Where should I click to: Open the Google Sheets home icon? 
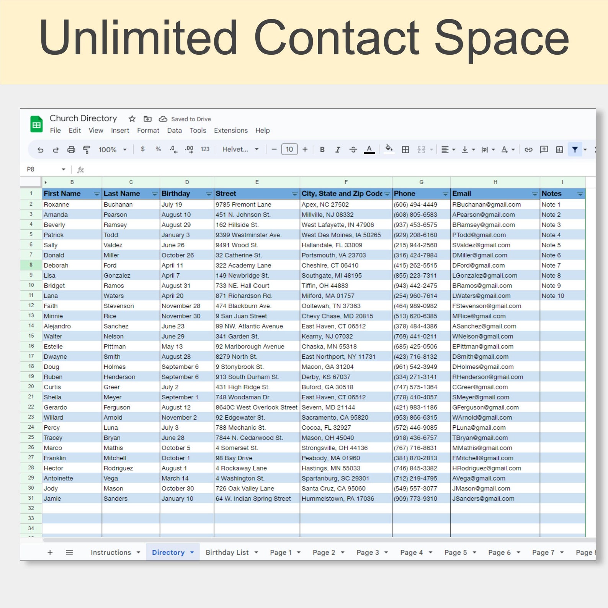tap(36, 124)
